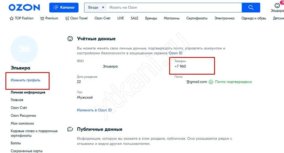284x153 pixels.
Task: Click the Изменить в Ozon ID link
Action: pos(94,110)
